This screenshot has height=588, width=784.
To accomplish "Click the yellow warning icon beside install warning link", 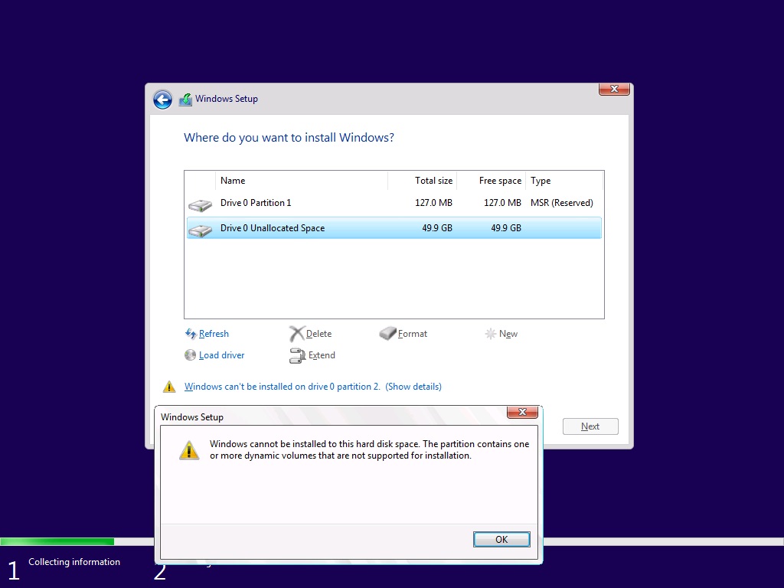I will (169, 387).
